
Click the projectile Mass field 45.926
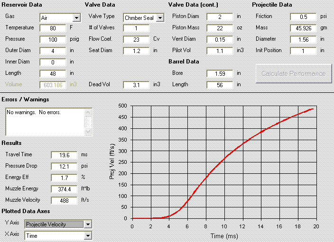click(303, 28)
